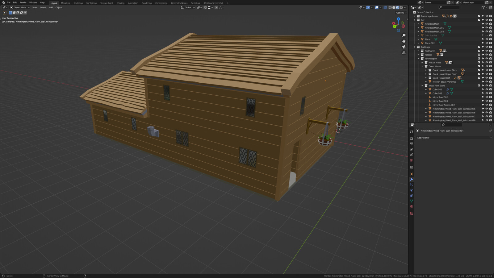
Task: Click the outliner search field
Action: [x=450, y=7]
